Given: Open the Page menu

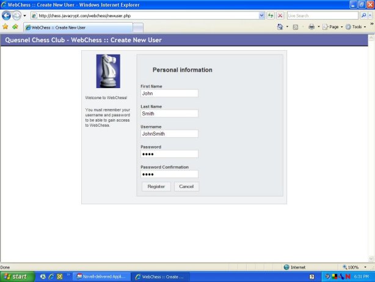Looking at the screenshot, I should coord(332,27).
